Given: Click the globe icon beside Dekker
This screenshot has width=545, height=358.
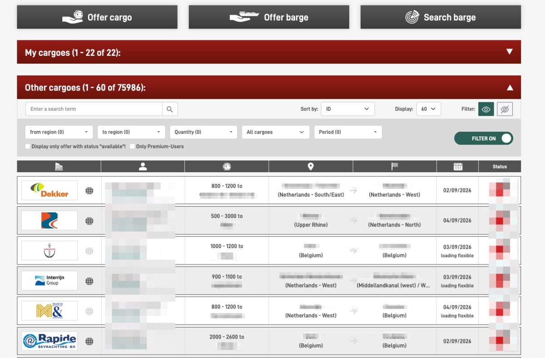Looking at the screenshot, I should tap(89, 191).
